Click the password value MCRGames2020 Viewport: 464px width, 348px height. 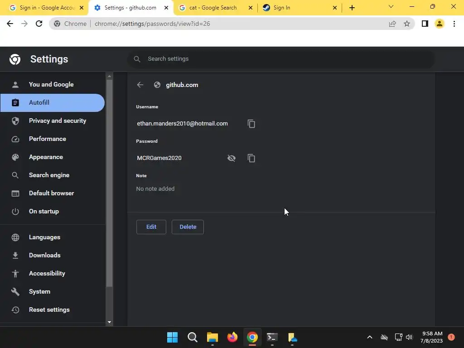[x=159, y=158]
